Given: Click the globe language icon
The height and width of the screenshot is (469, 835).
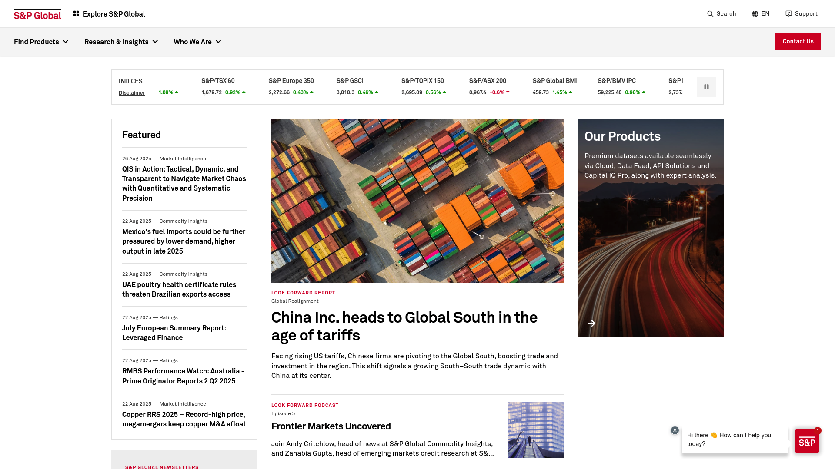Looking at the screenshot, I should [x=755, y=14].
